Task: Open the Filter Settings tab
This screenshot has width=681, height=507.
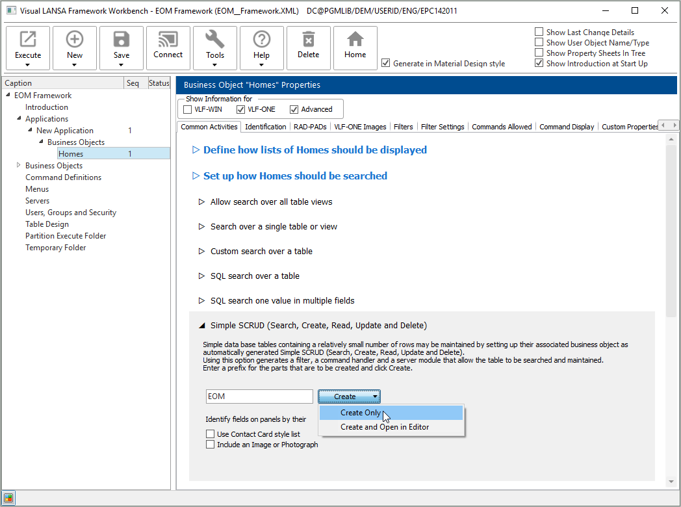Action: pyautogui.click(x=443, y=127)
